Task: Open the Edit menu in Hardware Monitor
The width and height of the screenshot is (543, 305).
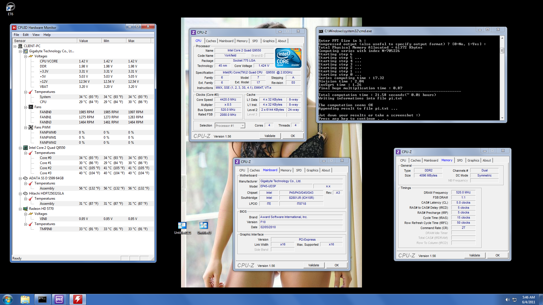Action: [26, 35]
